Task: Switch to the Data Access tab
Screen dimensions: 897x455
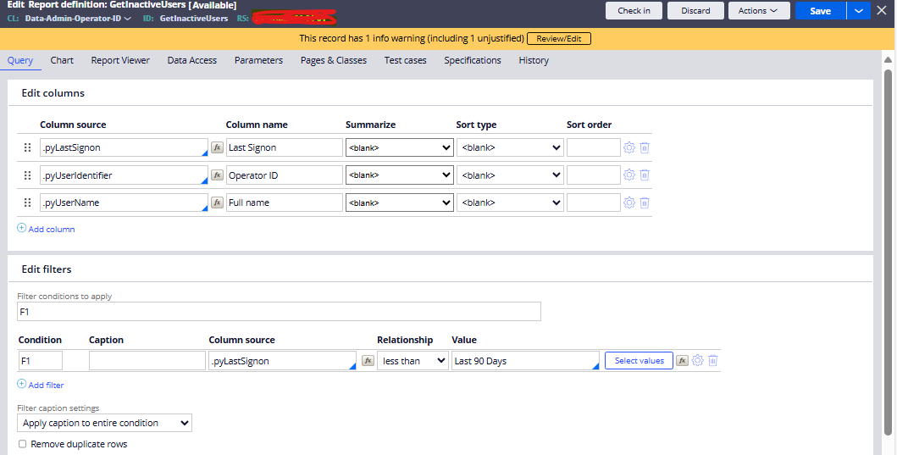Action: point(192,60)
